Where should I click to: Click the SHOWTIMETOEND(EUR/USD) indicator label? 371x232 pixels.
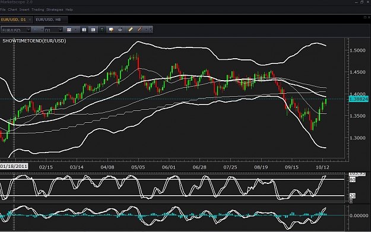(x=34, y=41)
